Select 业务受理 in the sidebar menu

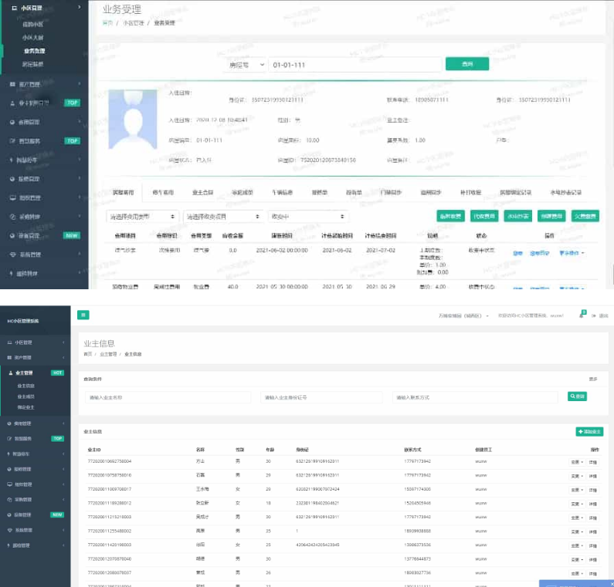click(x=33, y=50)
